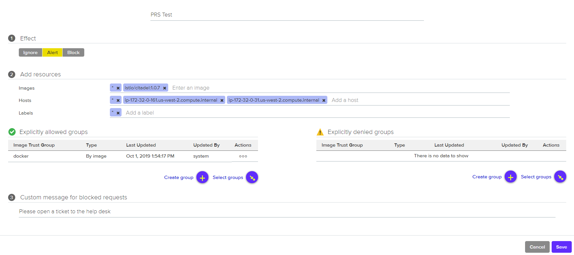Screen dimensions: 574x255
Task: Remove the istio/citadel:1.0.7 image tag
Action: click(165, 88)
